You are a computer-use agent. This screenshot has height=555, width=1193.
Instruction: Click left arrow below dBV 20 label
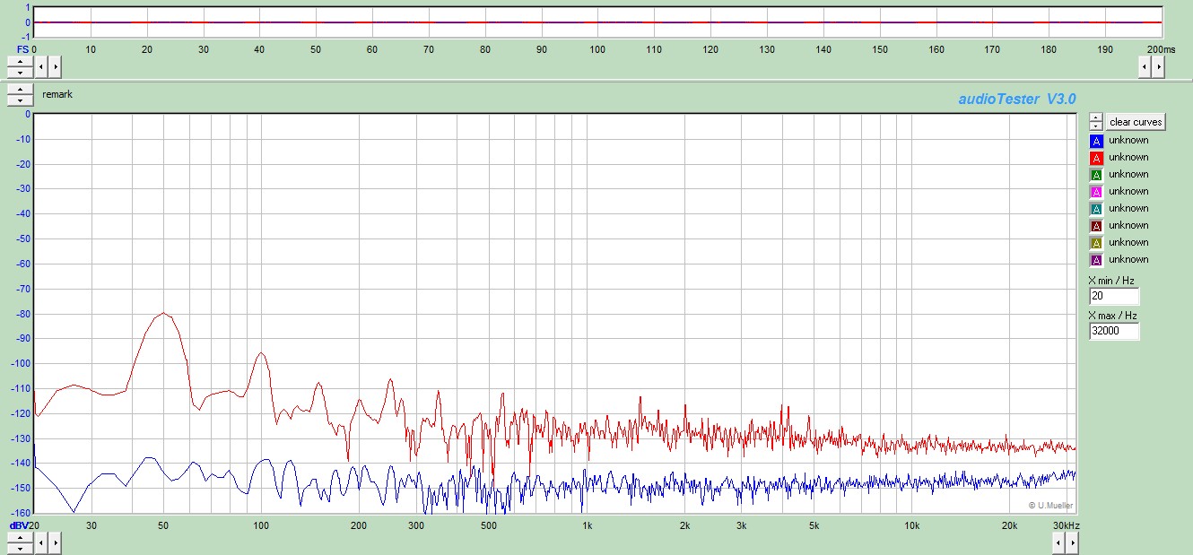click(41, 542)
